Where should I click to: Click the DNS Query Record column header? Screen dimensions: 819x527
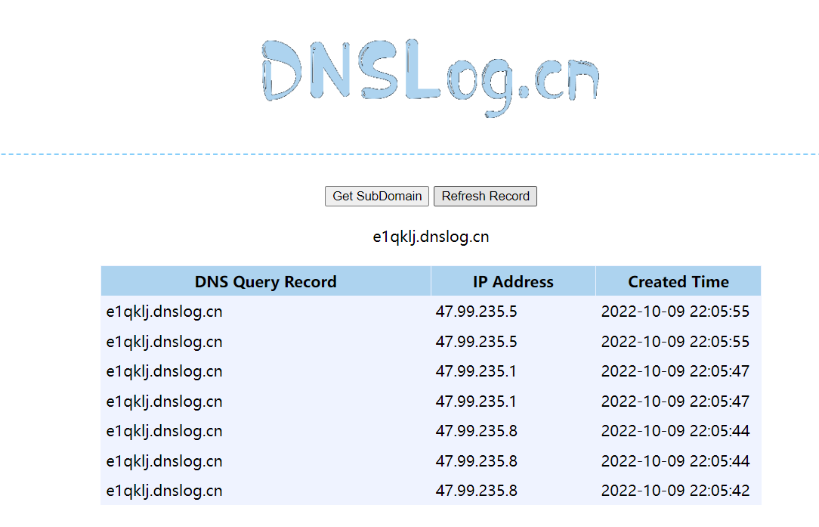(265, 281)
